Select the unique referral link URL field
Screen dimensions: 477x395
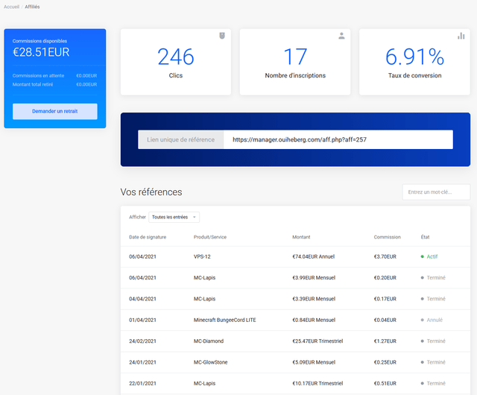[x=338, y=139]
